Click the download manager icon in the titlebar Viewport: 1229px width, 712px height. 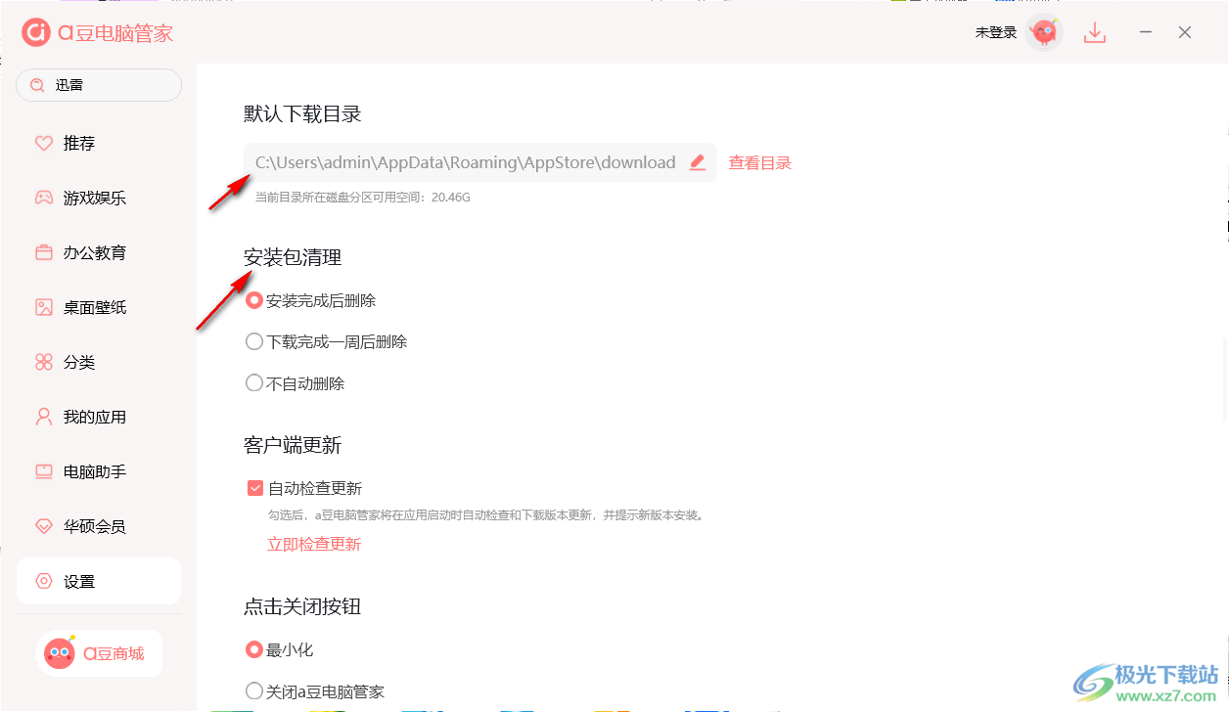click(x=1094, y=32)
